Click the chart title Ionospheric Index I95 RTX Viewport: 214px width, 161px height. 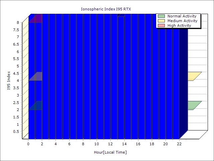106,9
